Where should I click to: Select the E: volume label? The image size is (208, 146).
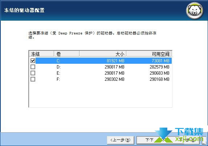point(58,73)
